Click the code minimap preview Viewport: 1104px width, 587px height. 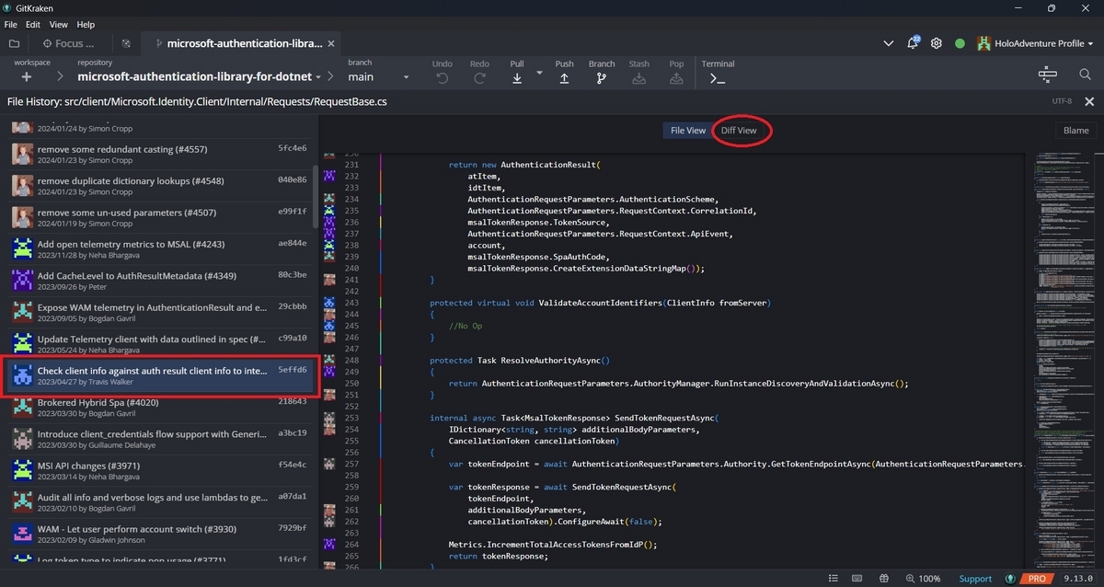click(1065, 361)
